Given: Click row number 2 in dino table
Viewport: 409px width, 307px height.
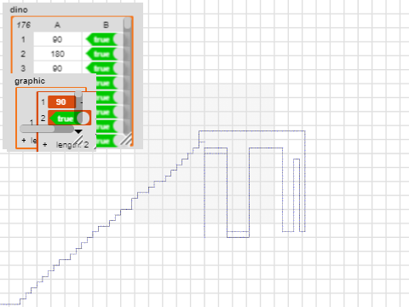Looking at the screenshot, I should [x=23, y=54].
